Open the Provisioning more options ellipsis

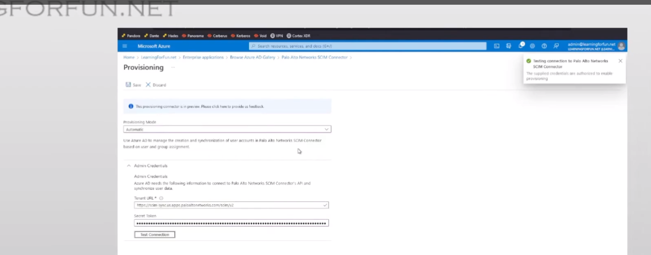pyautogui.click(x=173, y=68)
